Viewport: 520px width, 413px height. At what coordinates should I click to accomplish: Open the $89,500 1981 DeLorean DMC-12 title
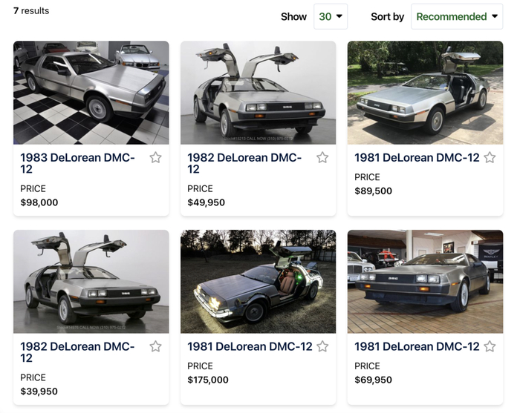pyautogui.click(x=417, y=157)
